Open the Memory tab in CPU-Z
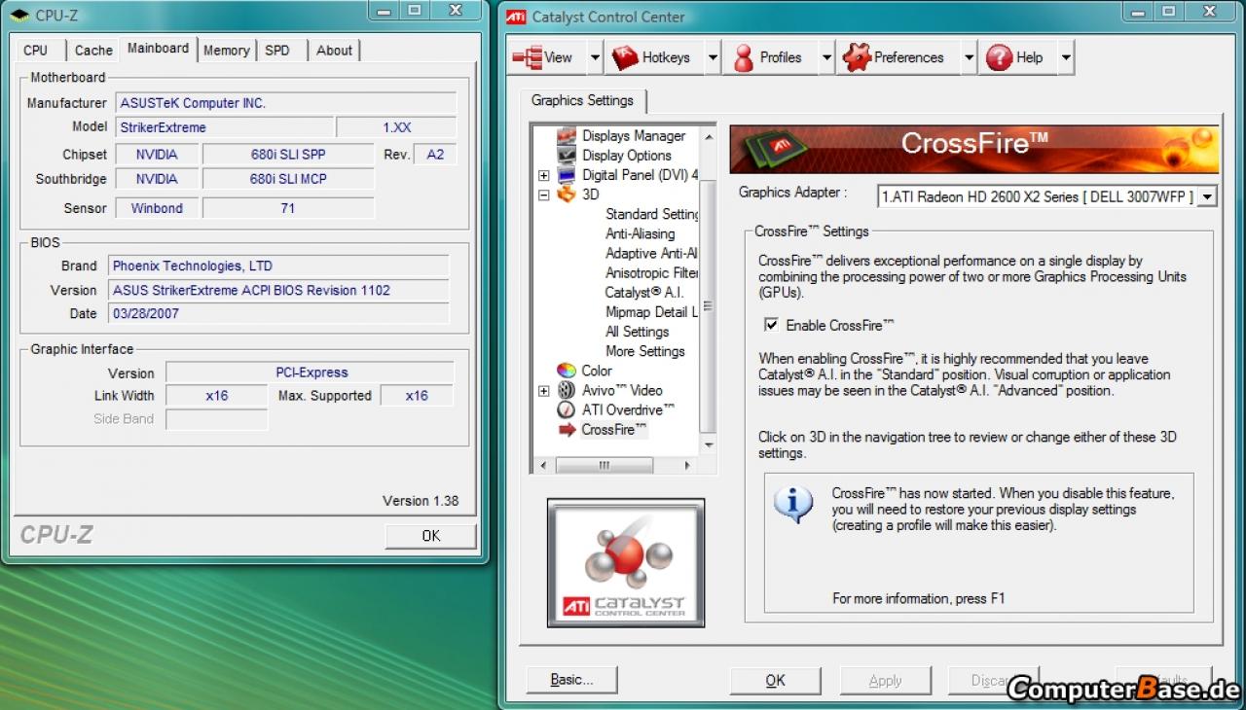Screen dimensions: 1246x710 pos(226,51)
